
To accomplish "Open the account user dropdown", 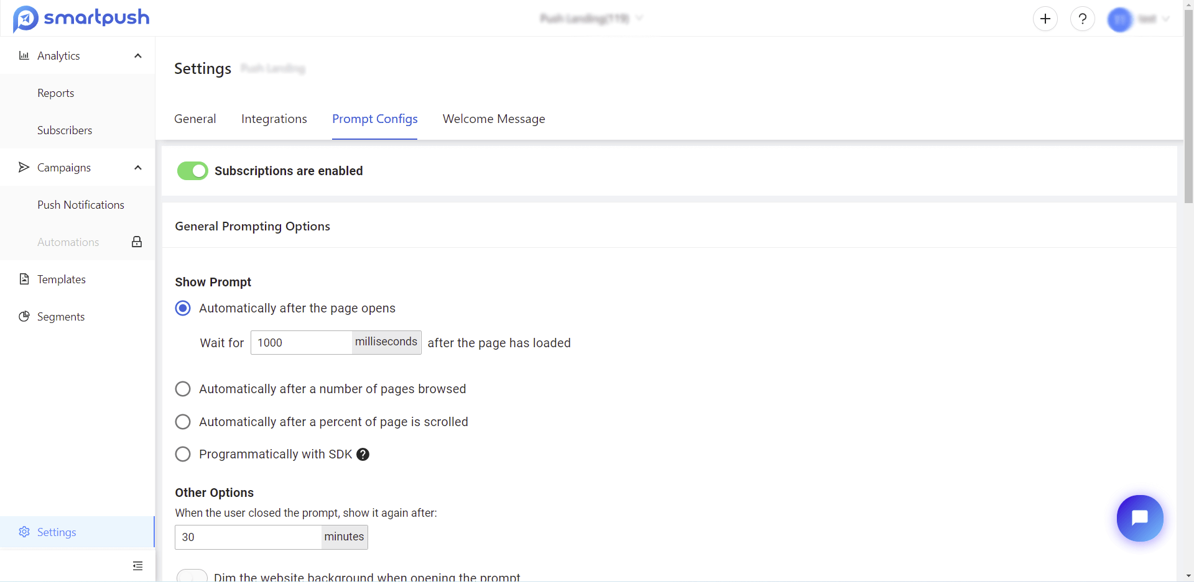I will [1138, 19].
